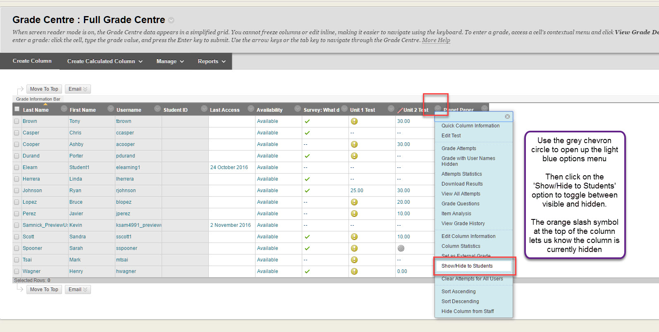Click the orange slash icon on Unit 2 Test
The image size is (659, 332).
[x=400, y=110]
